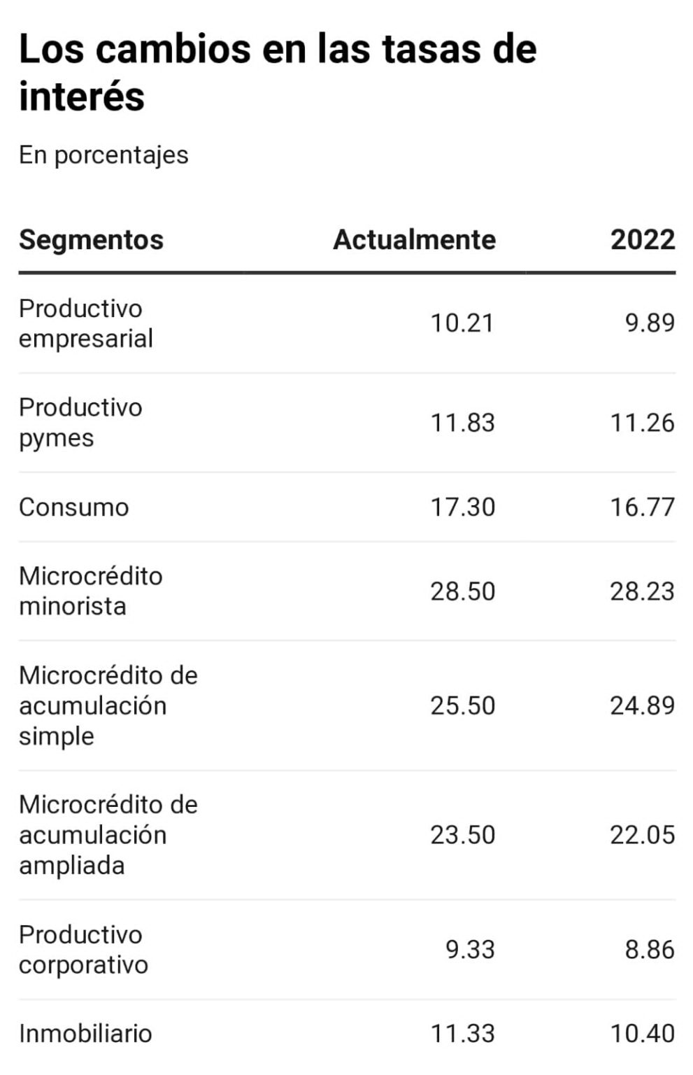Click the 11.83 Productivo pymes rate
The height and width of the screenshot is (1075, 693).
click(462, 423)
